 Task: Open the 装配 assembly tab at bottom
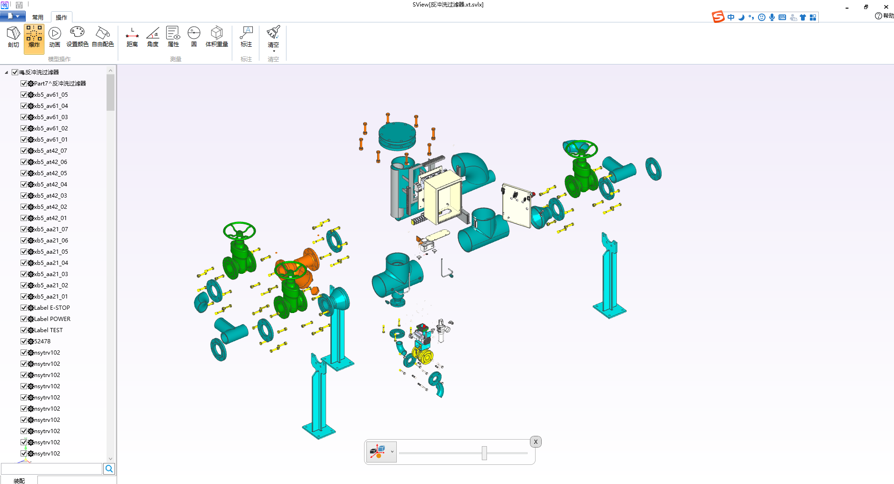(x=19, y=480)
